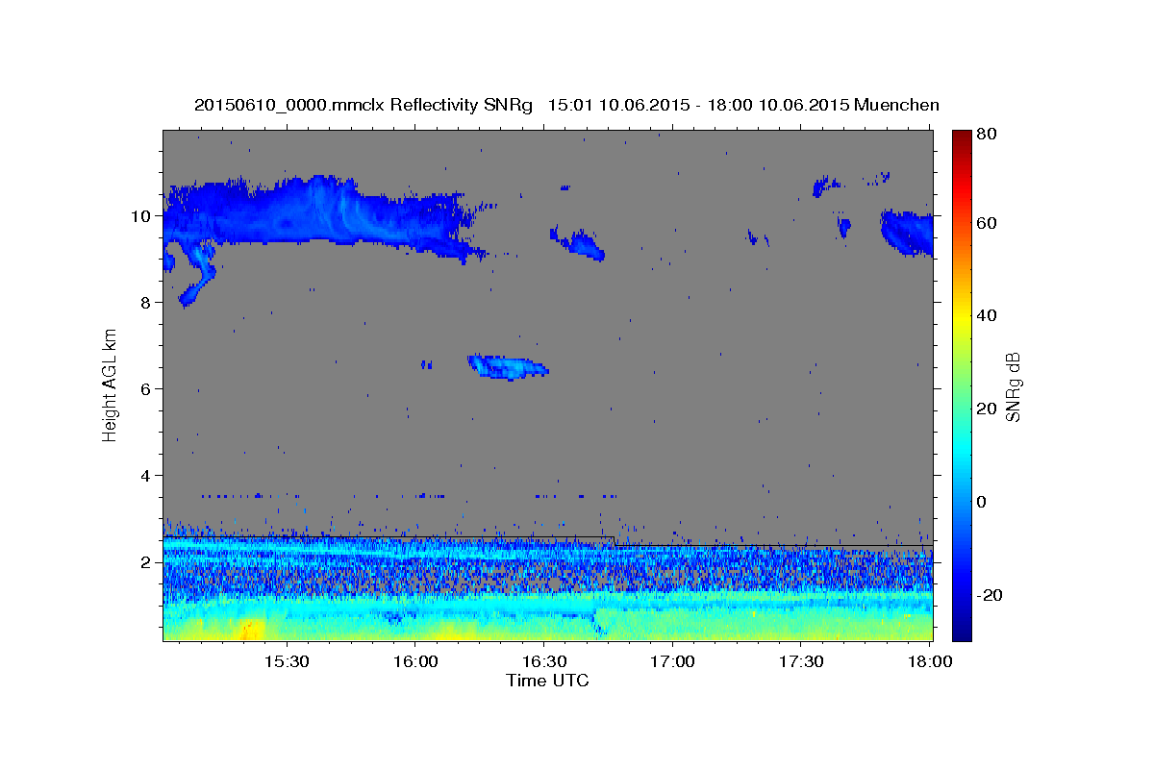Screen dimensions: 1154x769
Task: Click the colorbar value 60
Action: coord(987,223)
